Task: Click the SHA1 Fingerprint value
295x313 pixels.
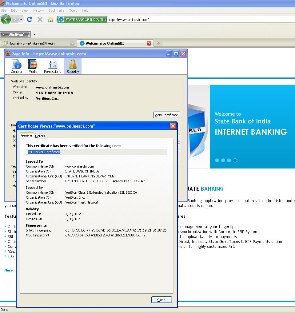Action: pyautogui.click(x=116, y=230)
